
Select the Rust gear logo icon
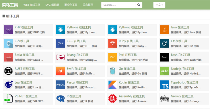click(x=8, y=71)
